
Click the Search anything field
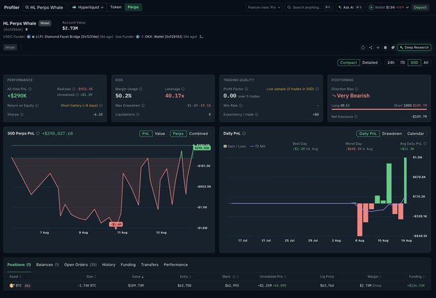(x=309, y=7)
